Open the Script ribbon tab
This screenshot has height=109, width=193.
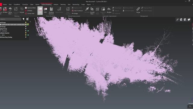(x=83, y=5)
